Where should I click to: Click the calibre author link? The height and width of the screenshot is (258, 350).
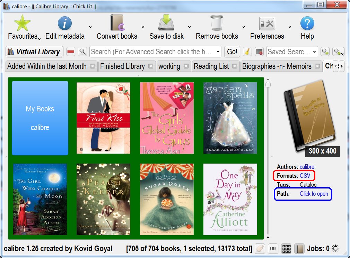point(307,167)
